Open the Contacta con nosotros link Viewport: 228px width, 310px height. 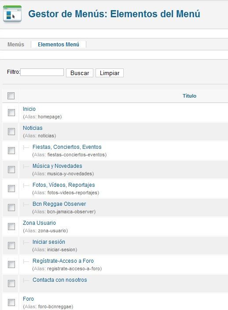(x=60, y=280)
